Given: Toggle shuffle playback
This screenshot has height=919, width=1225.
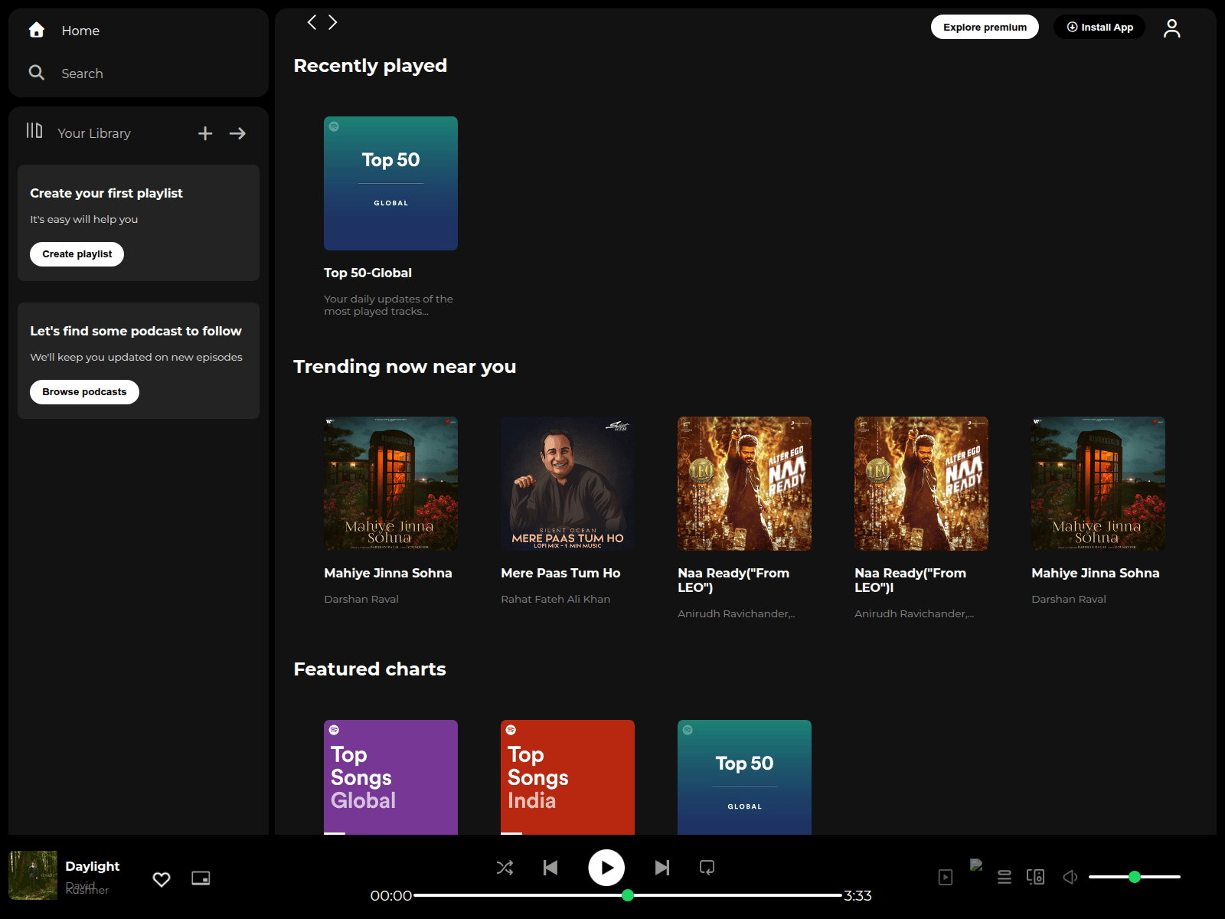Looking at the screenshot, I should [x=505, y=868].
